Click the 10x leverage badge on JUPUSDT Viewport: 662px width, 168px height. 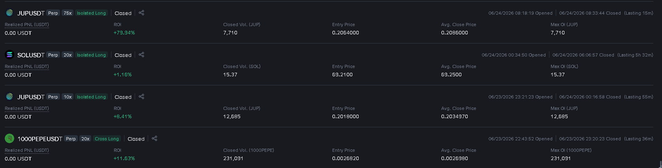(68, 97)
